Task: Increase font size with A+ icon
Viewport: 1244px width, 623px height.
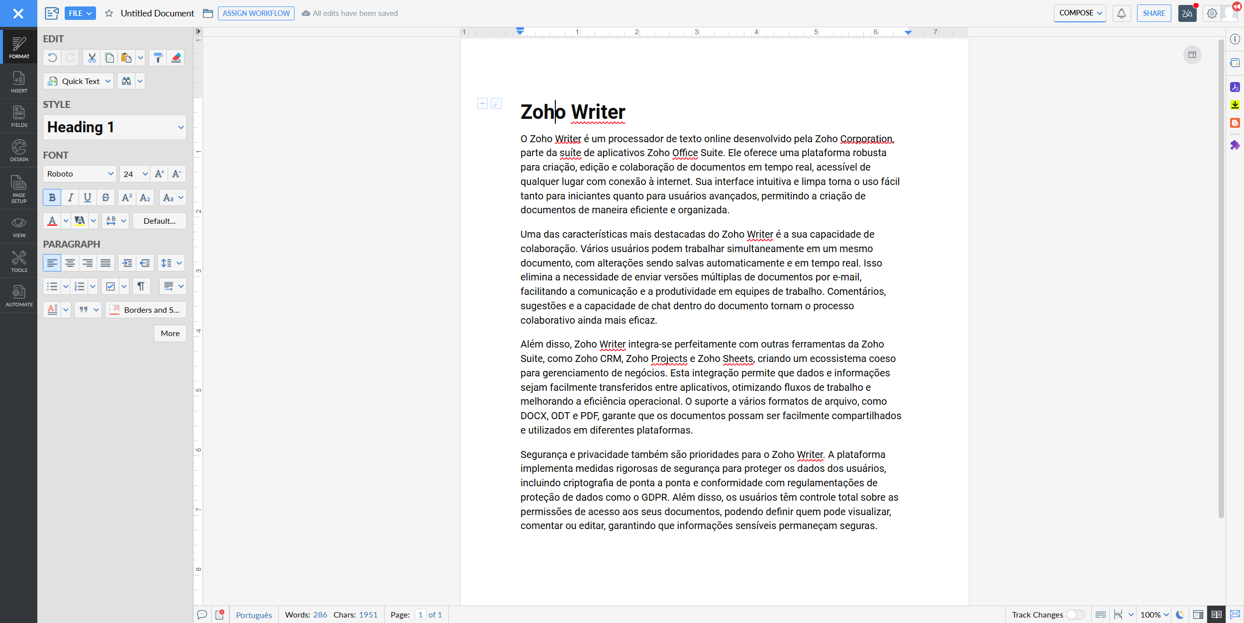Action: [x=159, y=174]
